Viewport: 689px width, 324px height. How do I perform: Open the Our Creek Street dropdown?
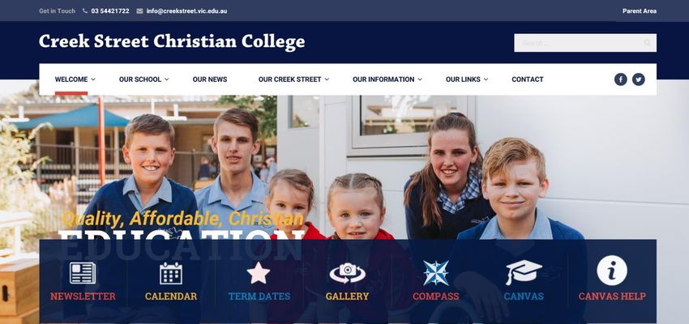click(293, 79)
